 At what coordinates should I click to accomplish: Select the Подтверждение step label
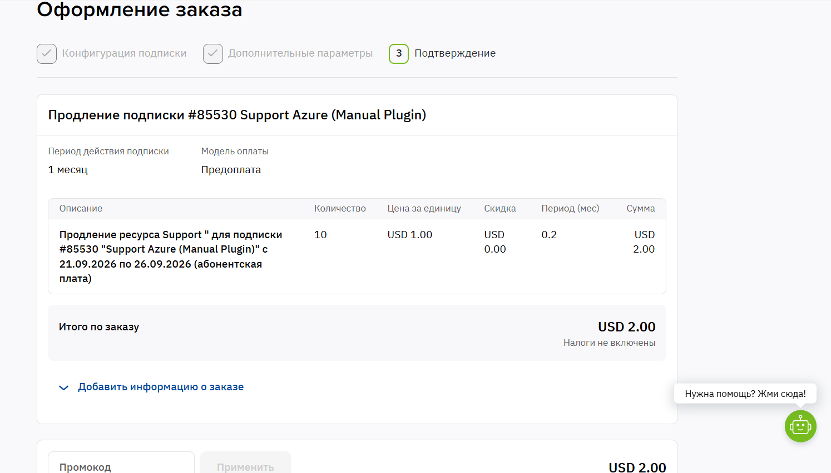[455, 53]
